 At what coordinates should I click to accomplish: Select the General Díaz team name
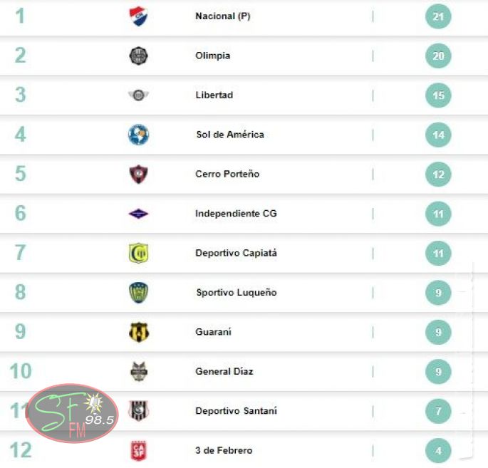point(224,371)
